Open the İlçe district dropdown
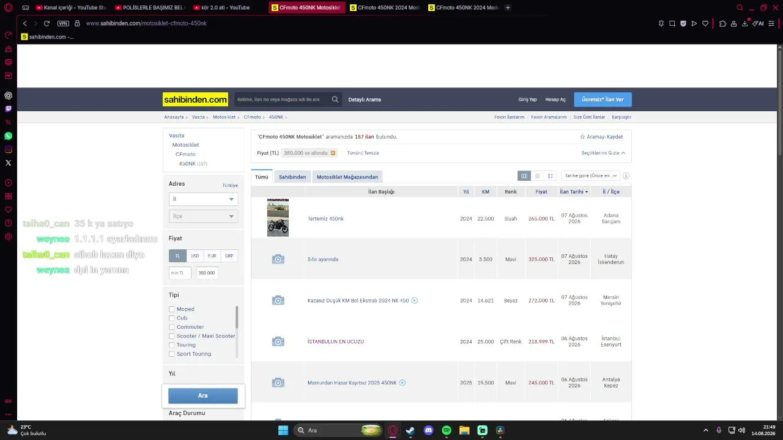Screen dimensions: 783x440 click(203, 216)
